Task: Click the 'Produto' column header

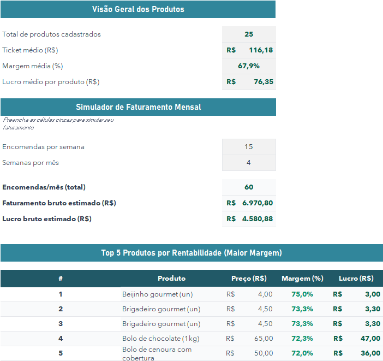Action: (x=171, y=279)
